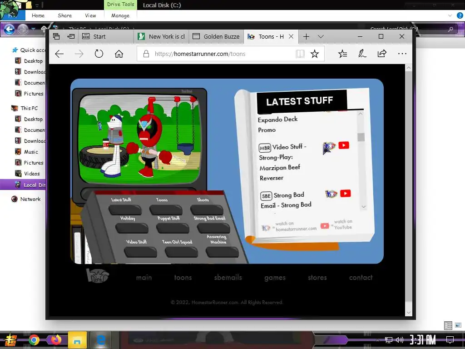Screen dimensions: 465x349
Task: Open the View ribbon tab in File Explorer
Action: pos(90,15)
